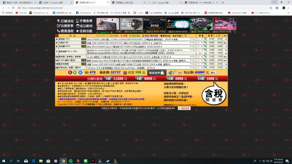Open File Explorer from the taskbar
This screenshot has width=292, height=164.
tap(41, 161)
